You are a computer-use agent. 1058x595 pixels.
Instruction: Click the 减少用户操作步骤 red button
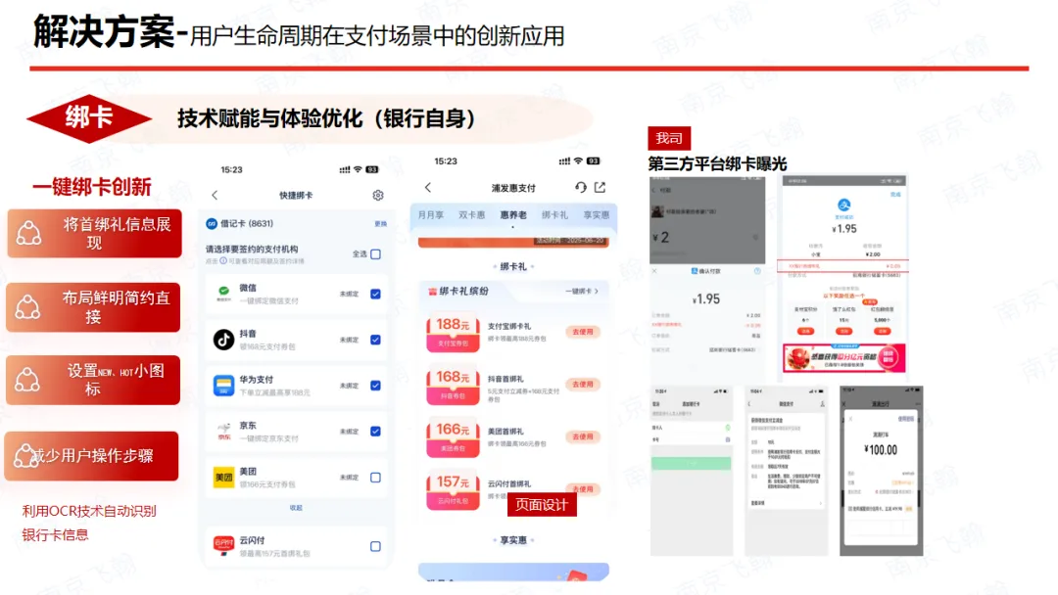(92, 456)
